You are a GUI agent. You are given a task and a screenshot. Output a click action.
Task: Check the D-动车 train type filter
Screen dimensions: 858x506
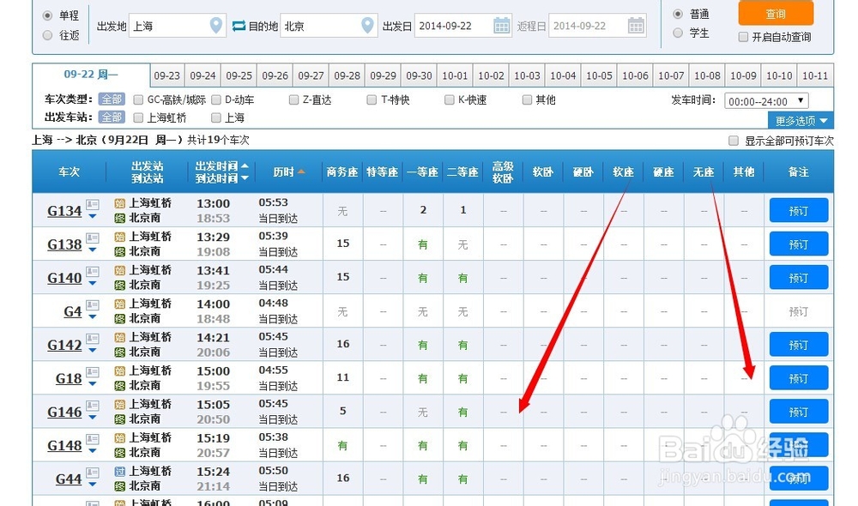point(216,99)
